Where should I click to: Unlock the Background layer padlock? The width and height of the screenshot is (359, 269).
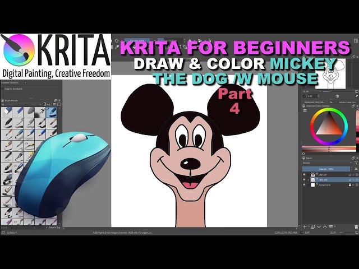[349, 185]
